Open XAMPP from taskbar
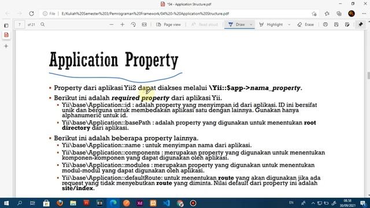 [153, 203]
